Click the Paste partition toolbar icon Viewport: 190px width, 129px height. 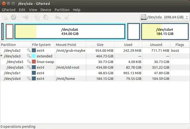coord(46,17)
